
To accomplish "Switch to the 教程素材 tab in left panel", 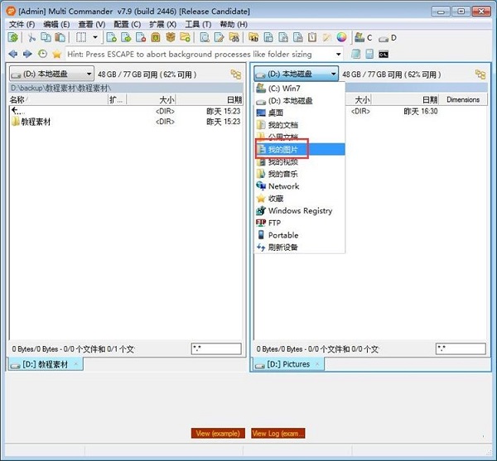I will (x=46, y=364).
